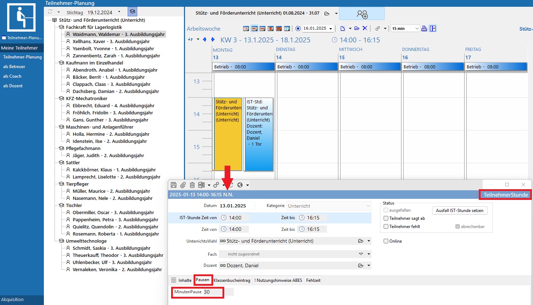The width and height of the screenshot is (533, 305).
Task: Open the Fehlzeit tab
Action: 313,280
